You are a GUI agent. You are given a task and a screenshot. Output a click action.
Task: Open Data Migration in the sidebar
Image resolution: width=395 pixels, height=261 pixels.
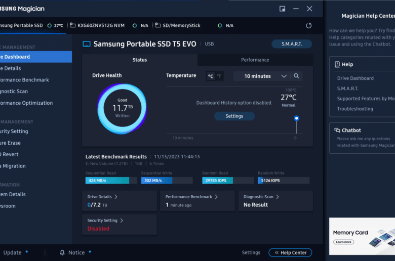[x=36, y=166]
